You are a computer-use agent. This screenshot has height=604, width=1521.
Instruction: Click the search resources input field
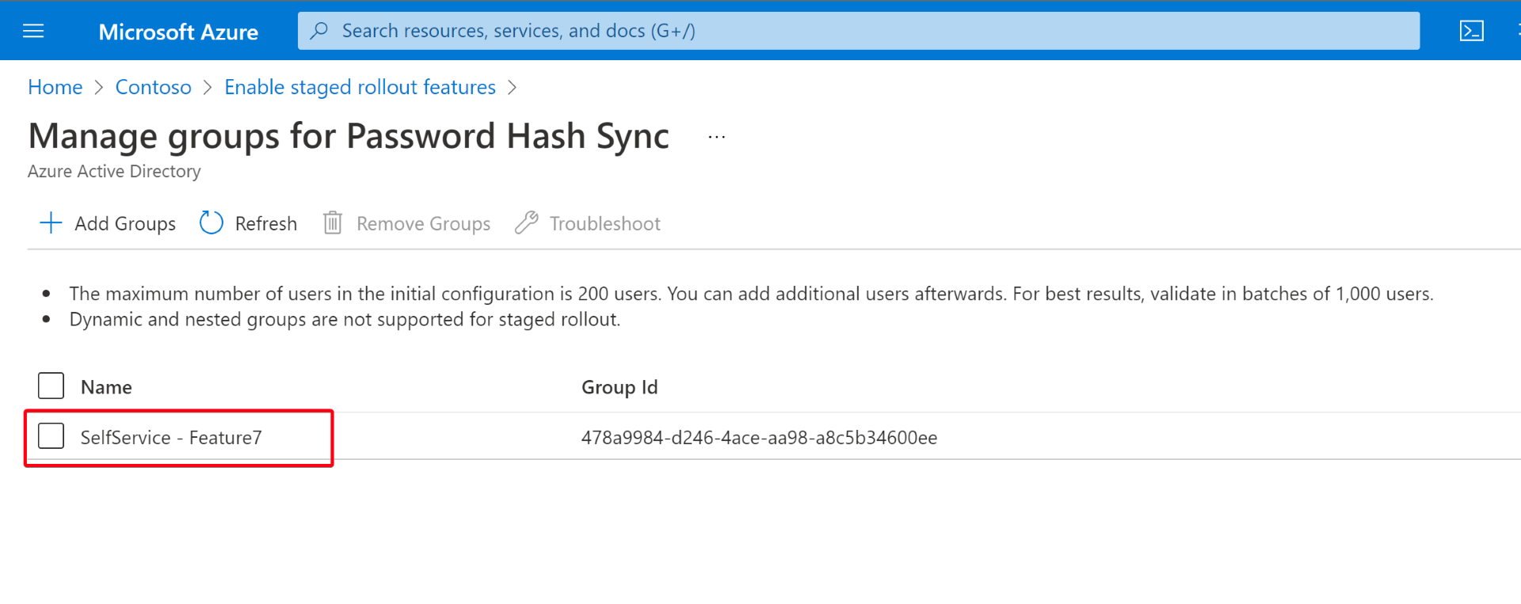click(859, 31)
